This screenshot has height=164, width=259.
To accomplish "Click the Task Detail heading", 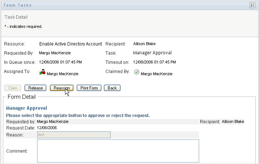I will (x=16, y=17).
